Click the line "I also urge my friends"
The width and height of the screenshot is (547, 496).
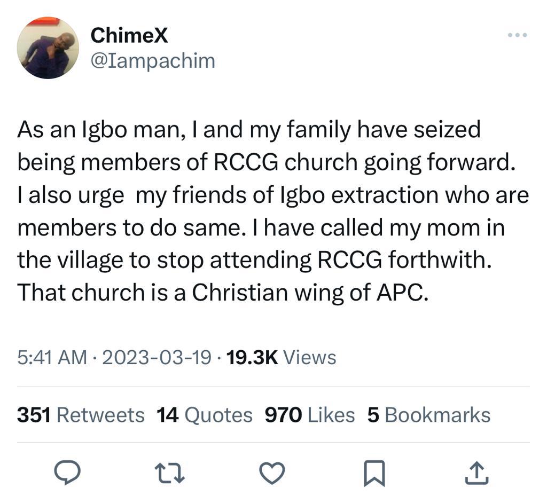[272, 195]
